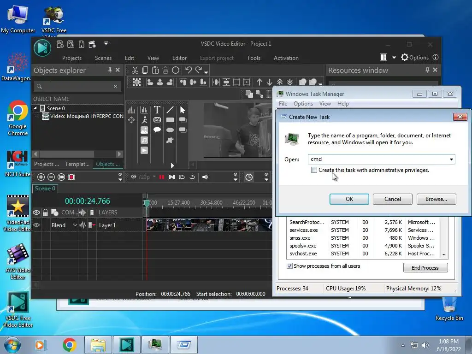Click the Activation menu item
Image resolution: width=472 pixels, height=354 pixels.
(286, 58)
